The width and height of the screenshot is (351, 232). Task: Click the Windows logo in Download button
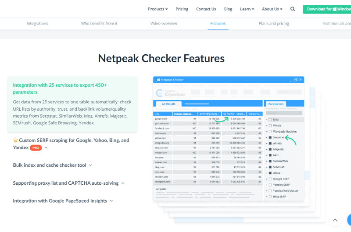pos(334,9)
